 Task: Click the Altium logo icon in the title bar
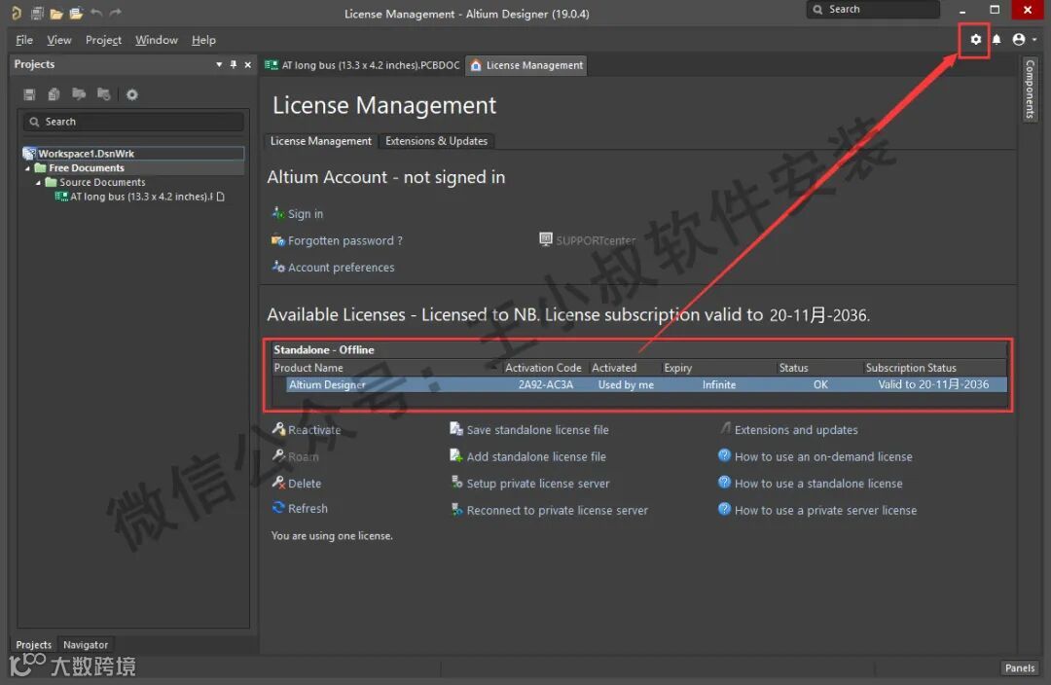click(17, 13)
